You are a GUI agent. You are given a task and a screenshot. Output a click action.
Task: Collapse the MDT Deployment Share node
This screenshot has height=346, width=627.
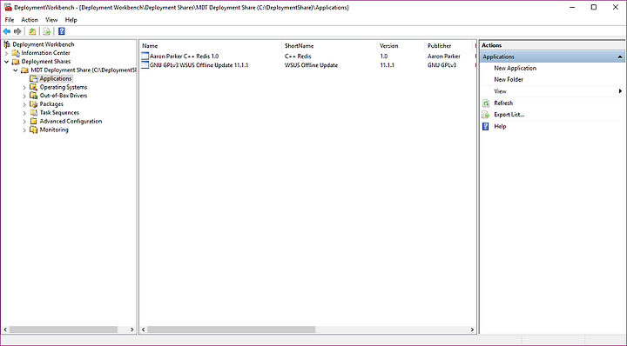(x=16, y=70)
